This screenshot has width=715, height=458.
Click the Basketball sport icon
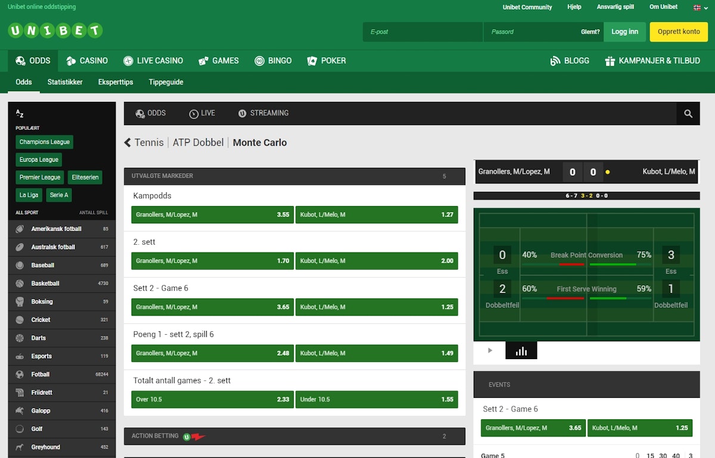[20, 283]
